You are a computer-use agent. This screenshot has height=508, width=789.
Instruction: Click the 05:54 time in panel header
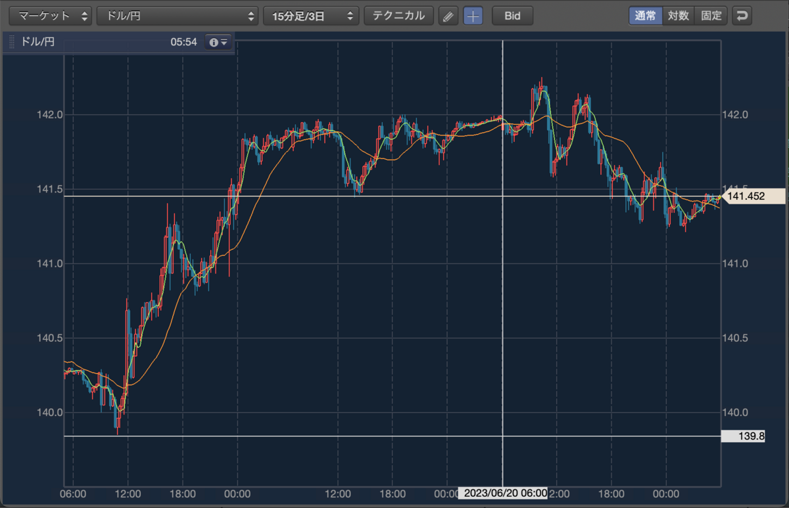point(184,42)
